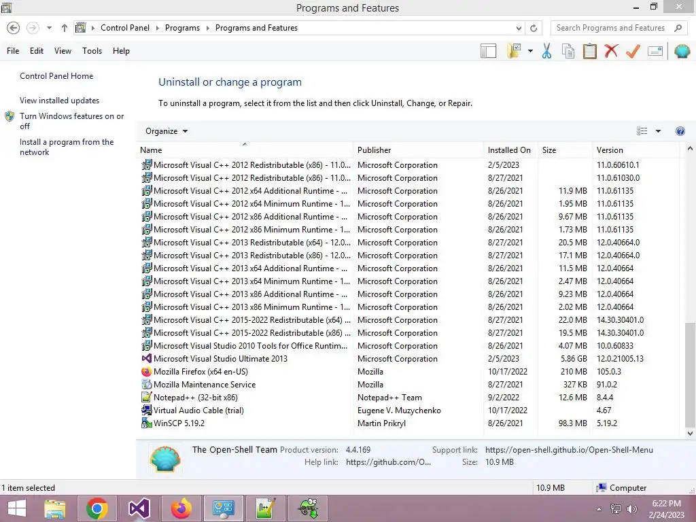Sort list by Publisher column header
This screenshot has width=696, height=522.
point(418,150)
